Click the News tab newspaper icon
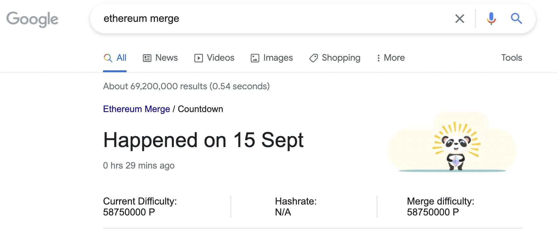 click(x=147, y=58)
